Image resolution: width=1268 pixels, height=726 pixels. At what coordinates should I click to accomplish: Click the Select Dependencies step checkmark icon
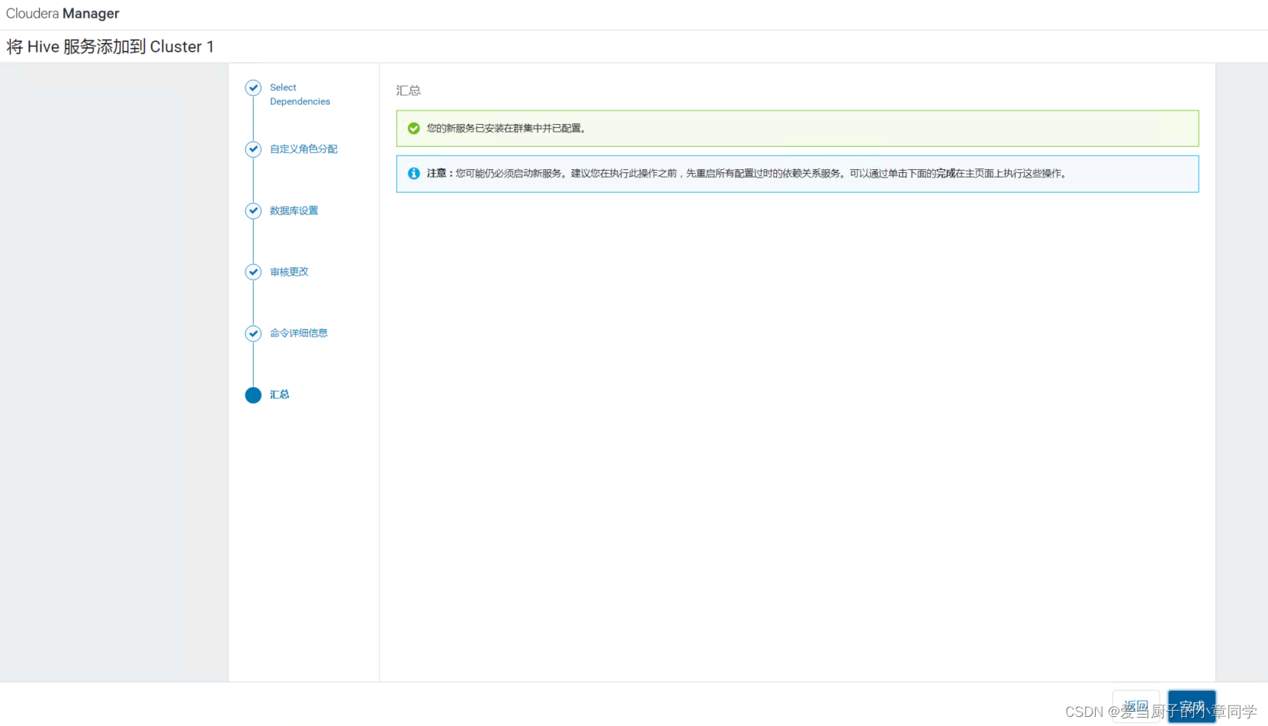[253, 88]
